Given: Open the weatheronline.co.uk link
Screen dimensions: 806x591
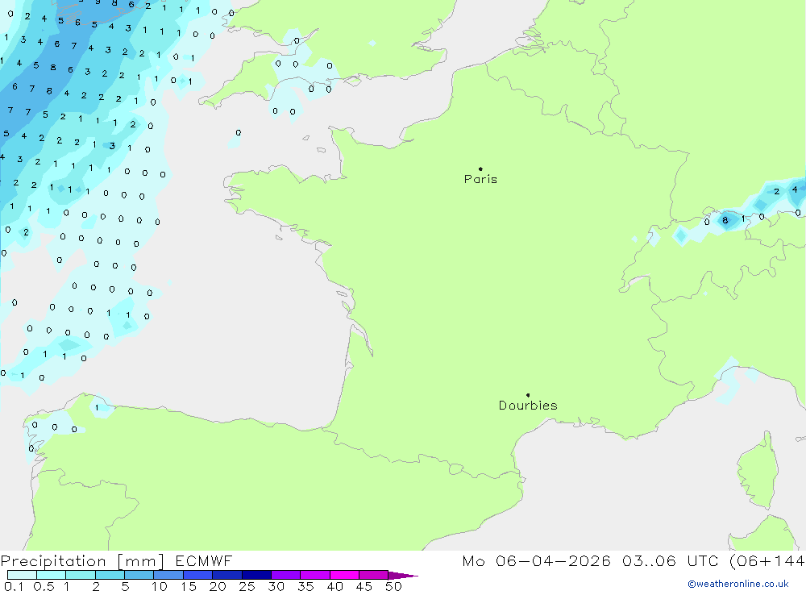Looking at the screenshot, I should point(738,584).
